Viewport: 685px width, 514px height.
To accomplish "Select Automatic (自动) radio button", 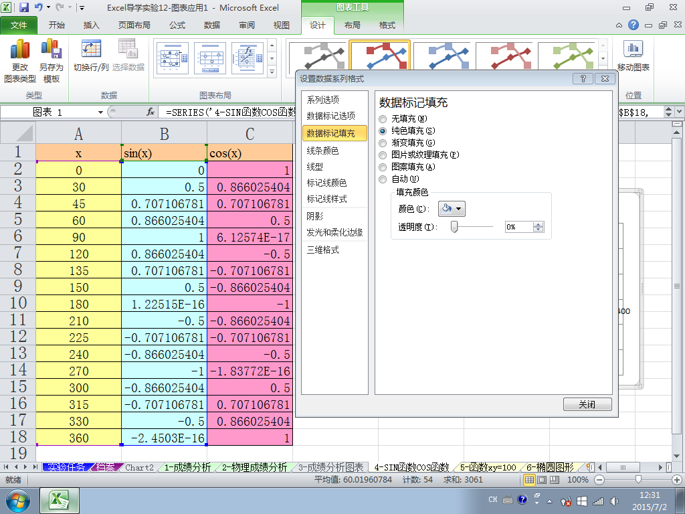I will pyautogui.click(x=383, y=179).
